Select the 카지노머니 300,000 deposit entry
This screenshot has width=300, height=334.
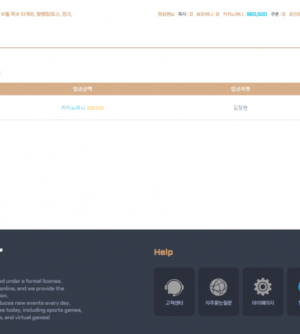(83, 108)
